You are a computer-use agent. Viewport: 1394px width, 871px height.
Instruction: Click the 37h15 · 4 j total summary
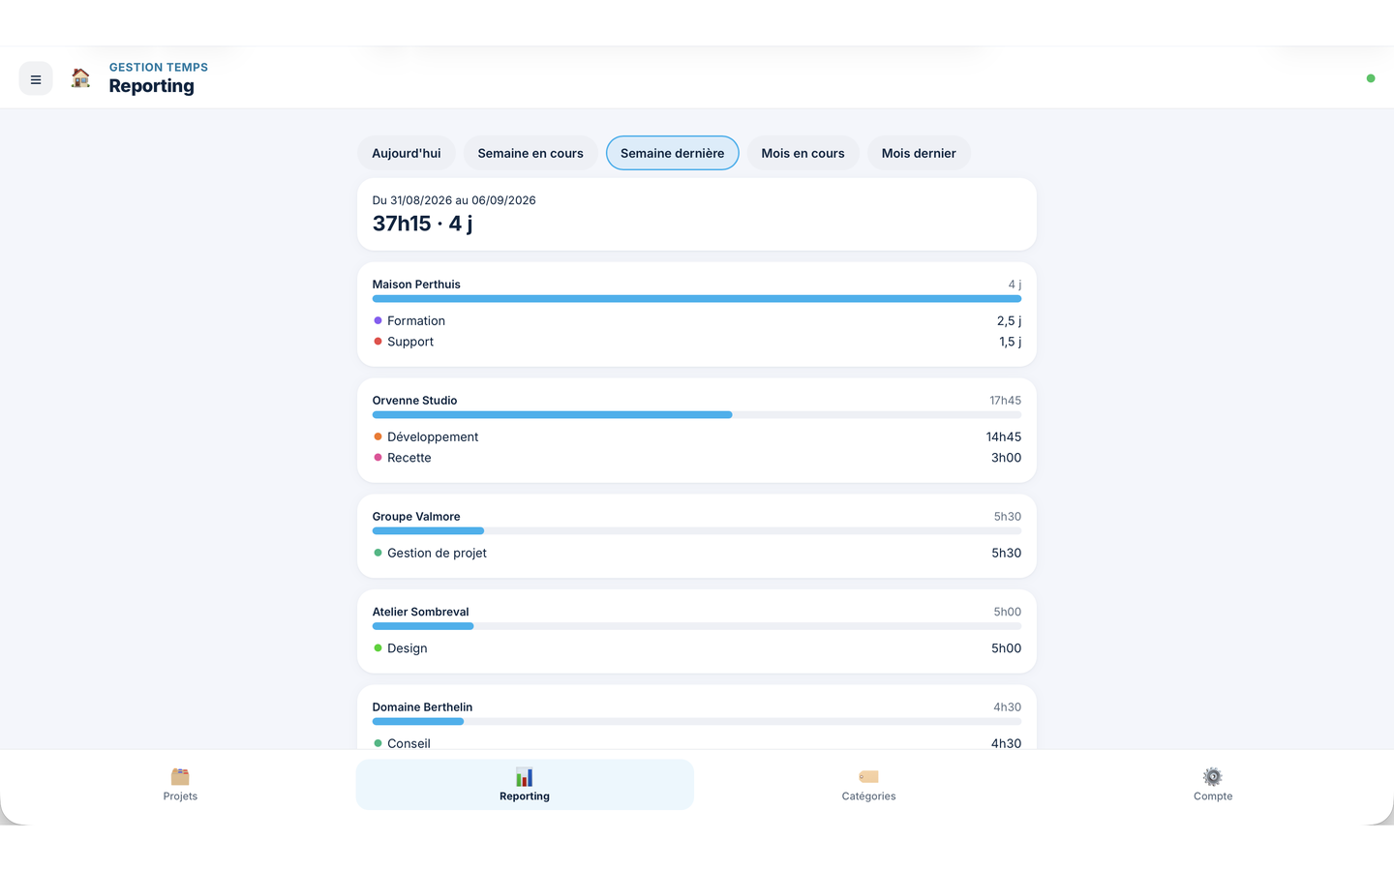point(422,224)
